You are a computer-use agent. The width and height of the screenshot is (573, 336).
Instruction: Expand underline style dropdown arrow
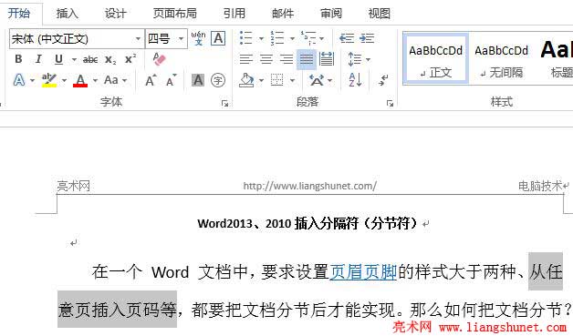coord(74,59)
